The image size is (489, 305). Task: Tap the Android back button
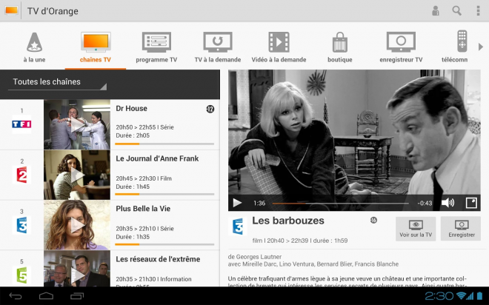(x=16, y=296)
